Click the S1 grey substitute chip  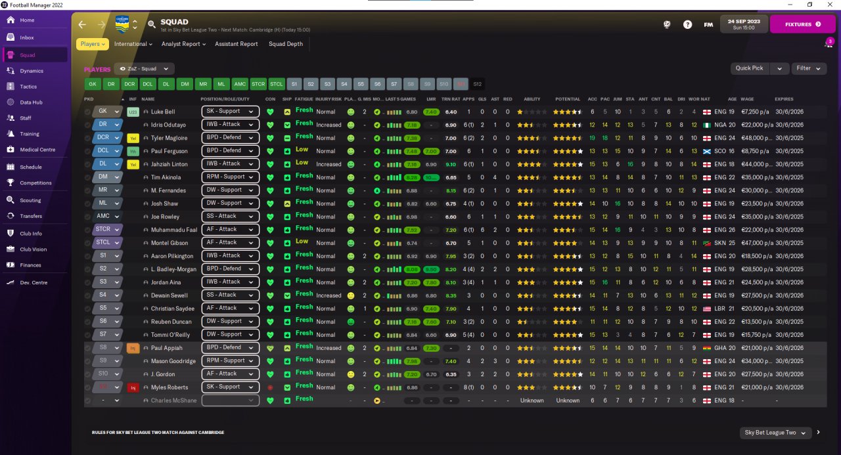tap(294, 84)
